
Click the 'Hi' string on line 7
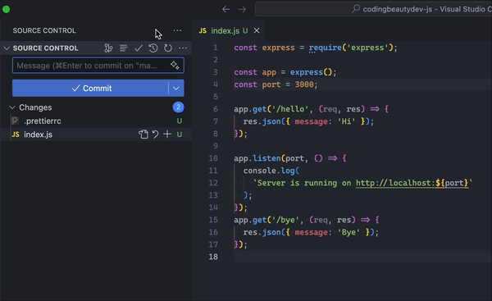(346, 121)
